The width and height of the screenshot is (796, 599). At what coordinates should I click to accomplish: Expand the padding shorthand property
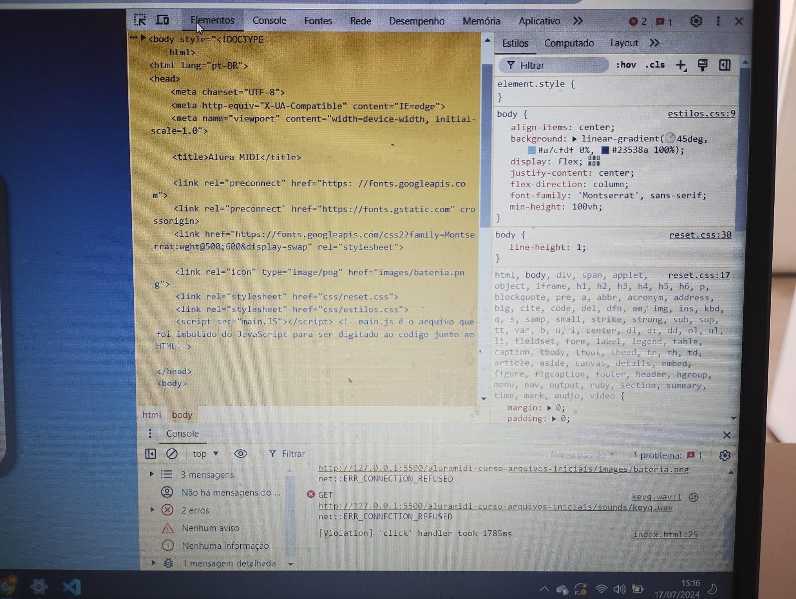click(554, 419)
